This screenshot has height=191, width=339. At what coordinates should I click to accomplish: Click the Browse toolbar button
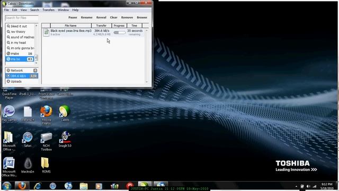(142, 18)
